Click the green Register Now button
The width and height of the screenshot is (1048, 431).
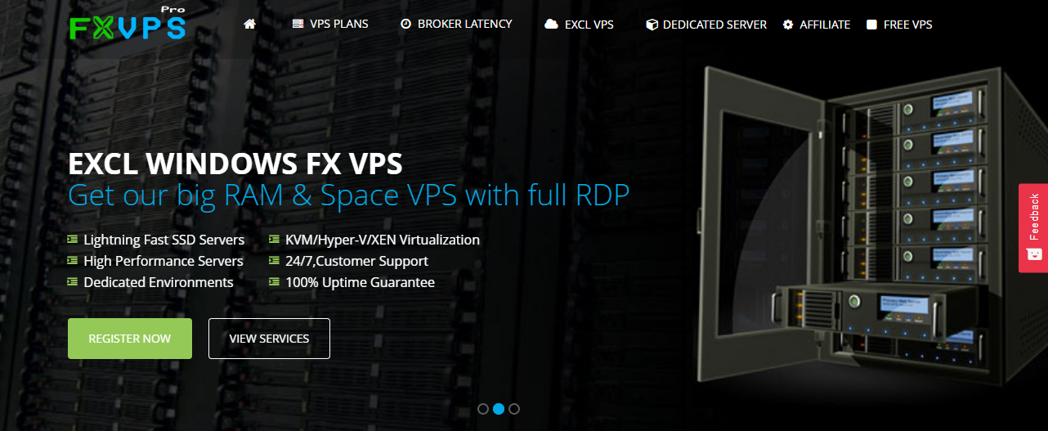coord(130,339)
